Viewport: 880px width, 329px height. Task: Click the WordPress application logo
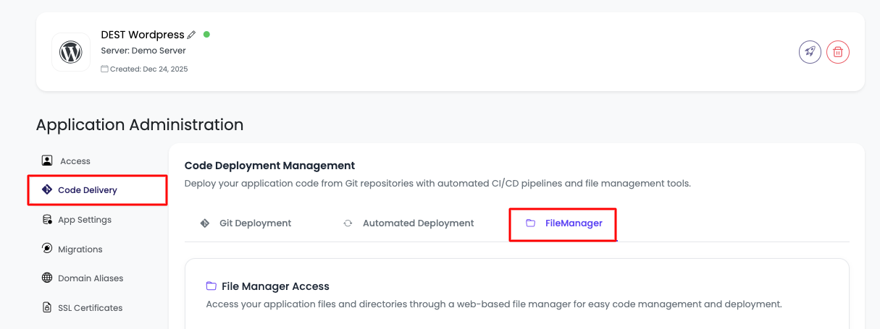click(71, 51)
